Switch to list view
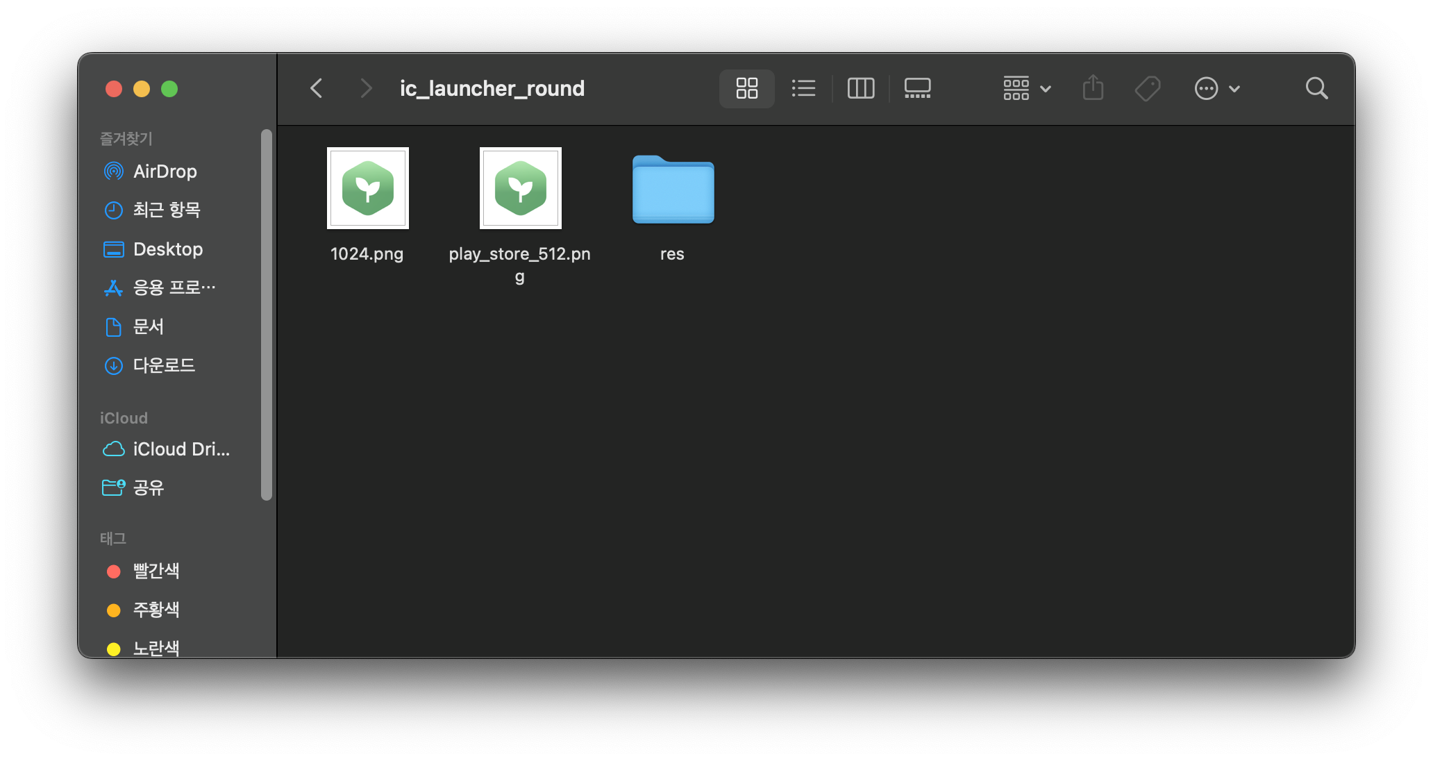This screenshot has height=761, width=1433. (x=803, y=88)
